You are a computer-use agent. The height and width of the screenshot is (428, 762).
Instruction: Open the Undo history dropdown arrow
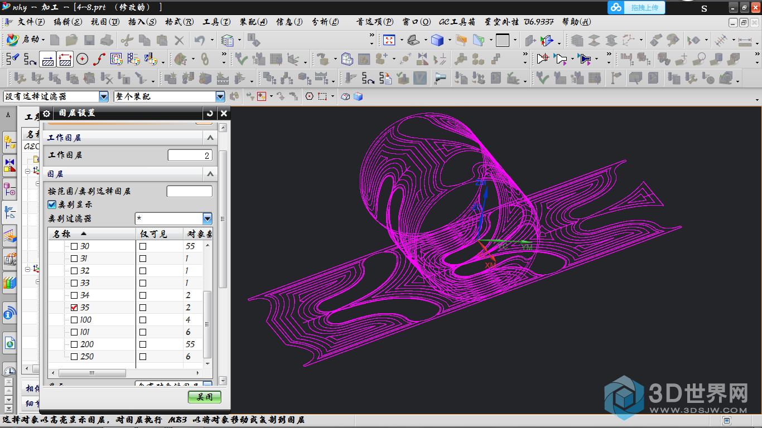pyautogui.click(x=211, y=40)
